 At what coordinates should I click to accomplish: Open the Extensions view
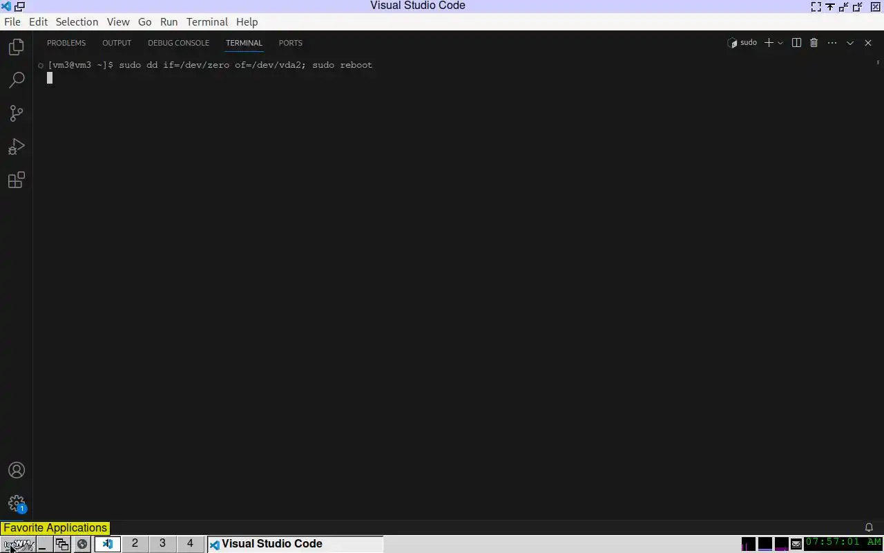17,180
